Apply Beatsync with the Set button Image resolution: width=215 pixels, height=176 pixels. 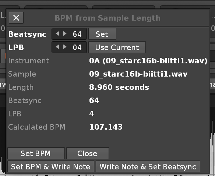pyautogui.click(x=102, y=34)
